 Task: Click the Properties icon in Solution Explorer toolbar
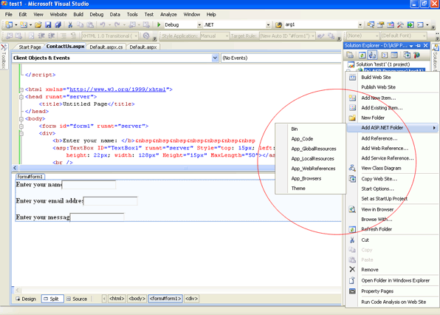point(350,55)
